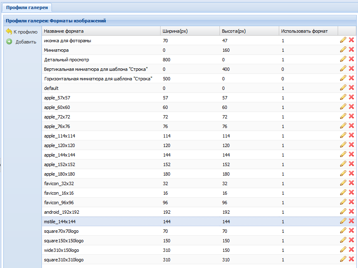Delete the favicon_32x32 format row
Viewport: 358px width, 268px height.
pos(351,183)
